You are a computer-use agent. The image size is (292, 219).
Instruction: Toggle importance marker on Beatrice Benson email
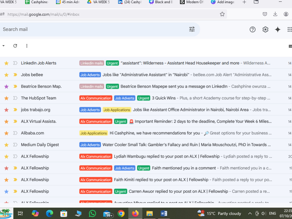(15, 86)
